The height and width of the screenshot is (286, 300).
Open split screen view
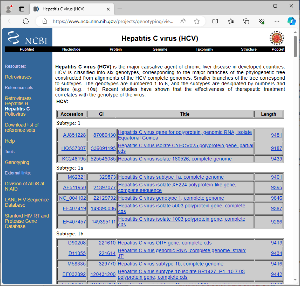pyautogui.click(x=215, y=21)
